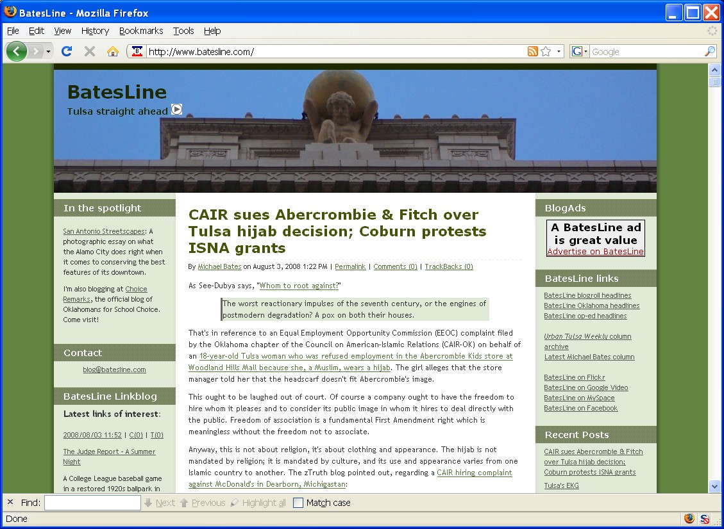724x529 pixels.
Task: Click Advertise on BatesLine link
Action: (595, 251)
